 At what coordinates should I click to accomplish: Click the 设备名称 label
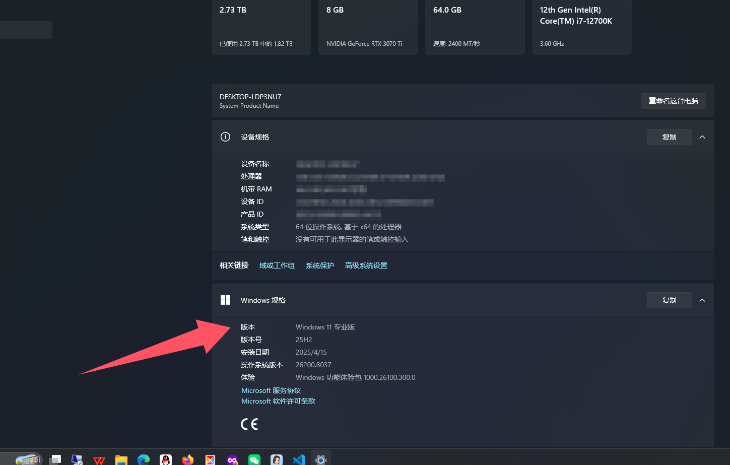(x=255, y=164)
